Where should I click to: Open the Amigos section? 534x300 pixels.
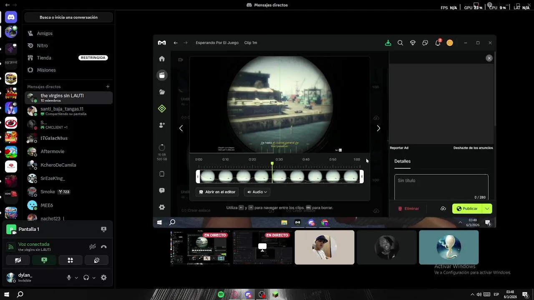(68, 33)
